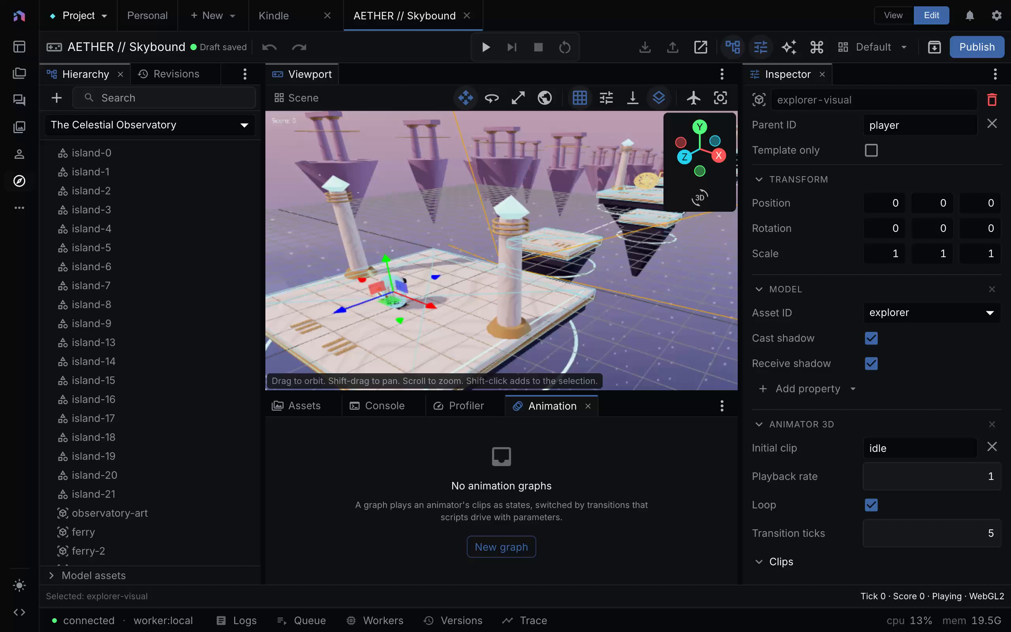Click the step-forward playback icon
The height and width of the screenshot is (632, 1011).
tap(512, 47)
